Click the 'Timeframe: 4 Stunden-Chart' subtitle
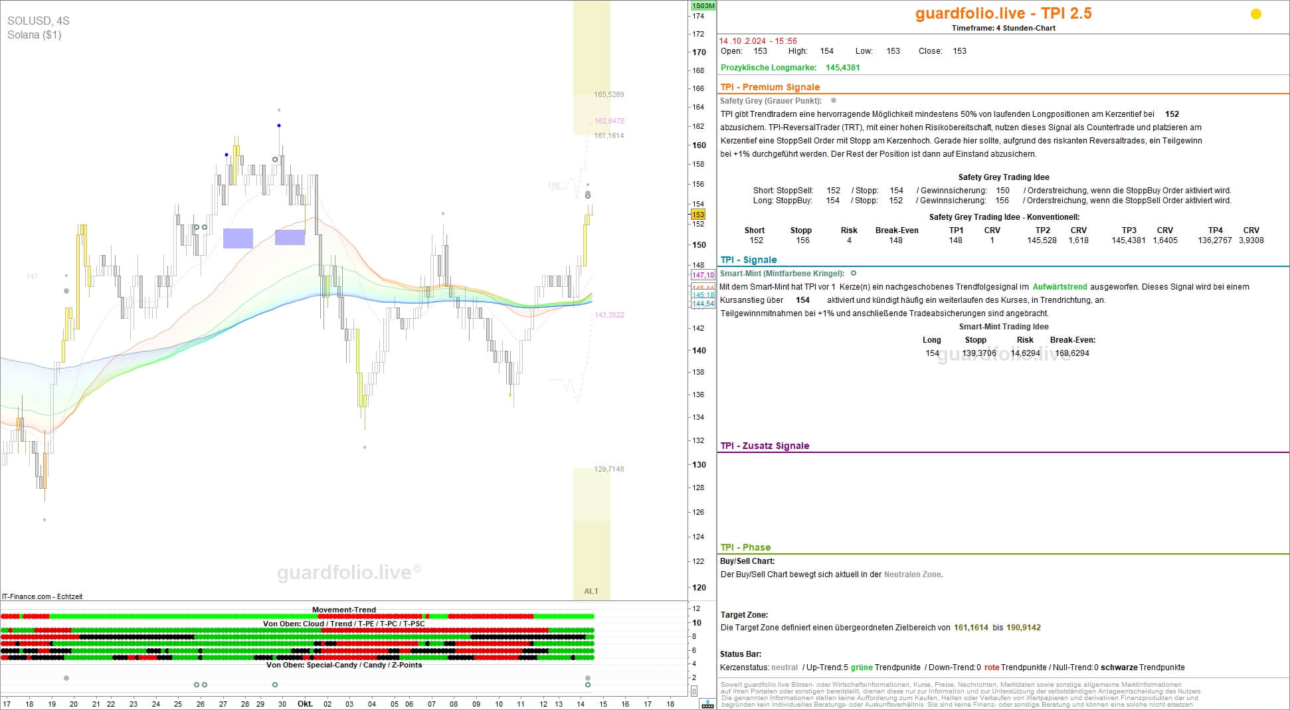The width and height of the screenshot is (1290, 710). (1003, 28)
